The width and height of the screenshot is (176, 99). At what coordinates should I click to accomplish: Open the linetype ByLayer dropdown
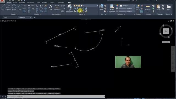(x=127, y=11)
